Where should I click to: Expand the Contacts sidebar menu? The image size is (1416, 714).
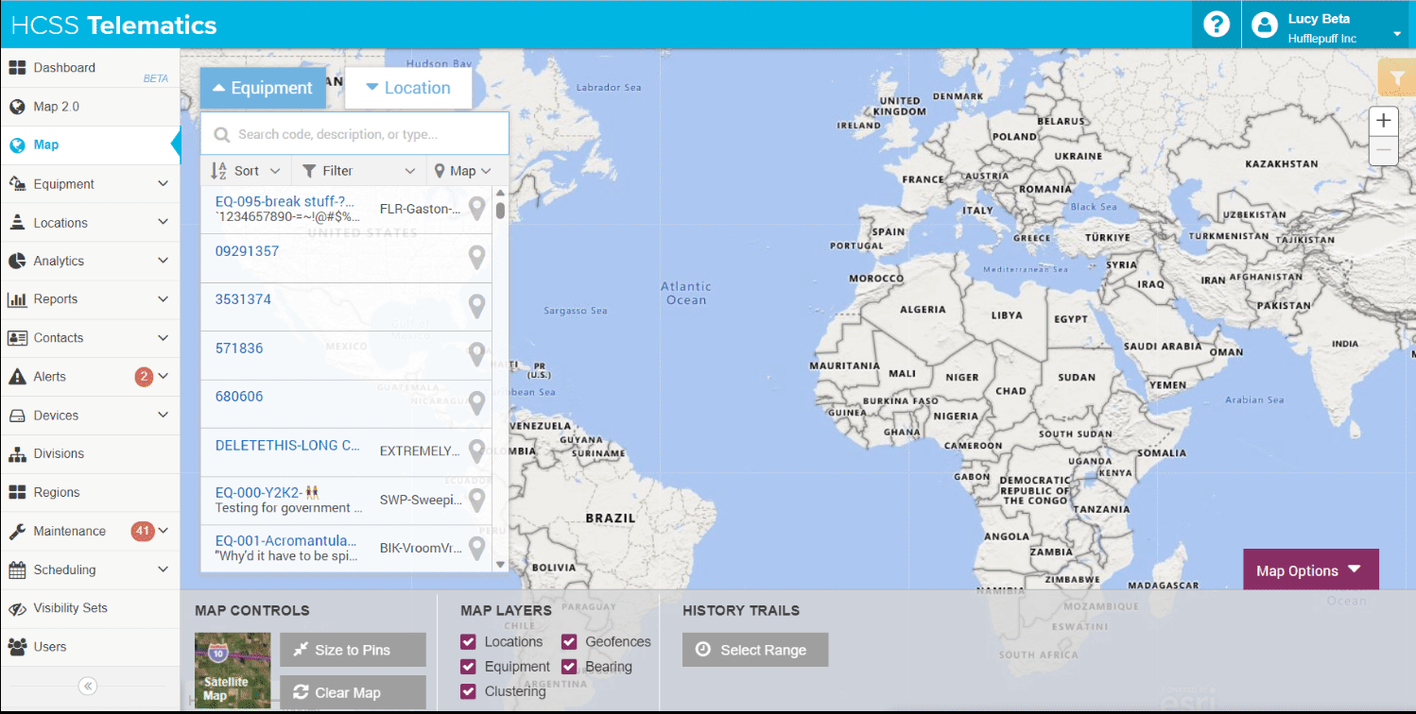(x=163, y=338)
